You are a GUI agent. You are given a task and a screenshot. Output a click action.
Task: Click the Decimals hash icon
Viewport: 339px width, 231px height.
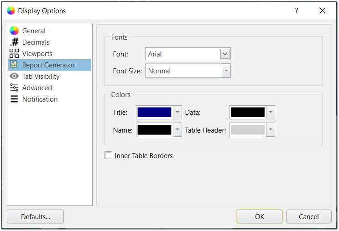[14, 42]
